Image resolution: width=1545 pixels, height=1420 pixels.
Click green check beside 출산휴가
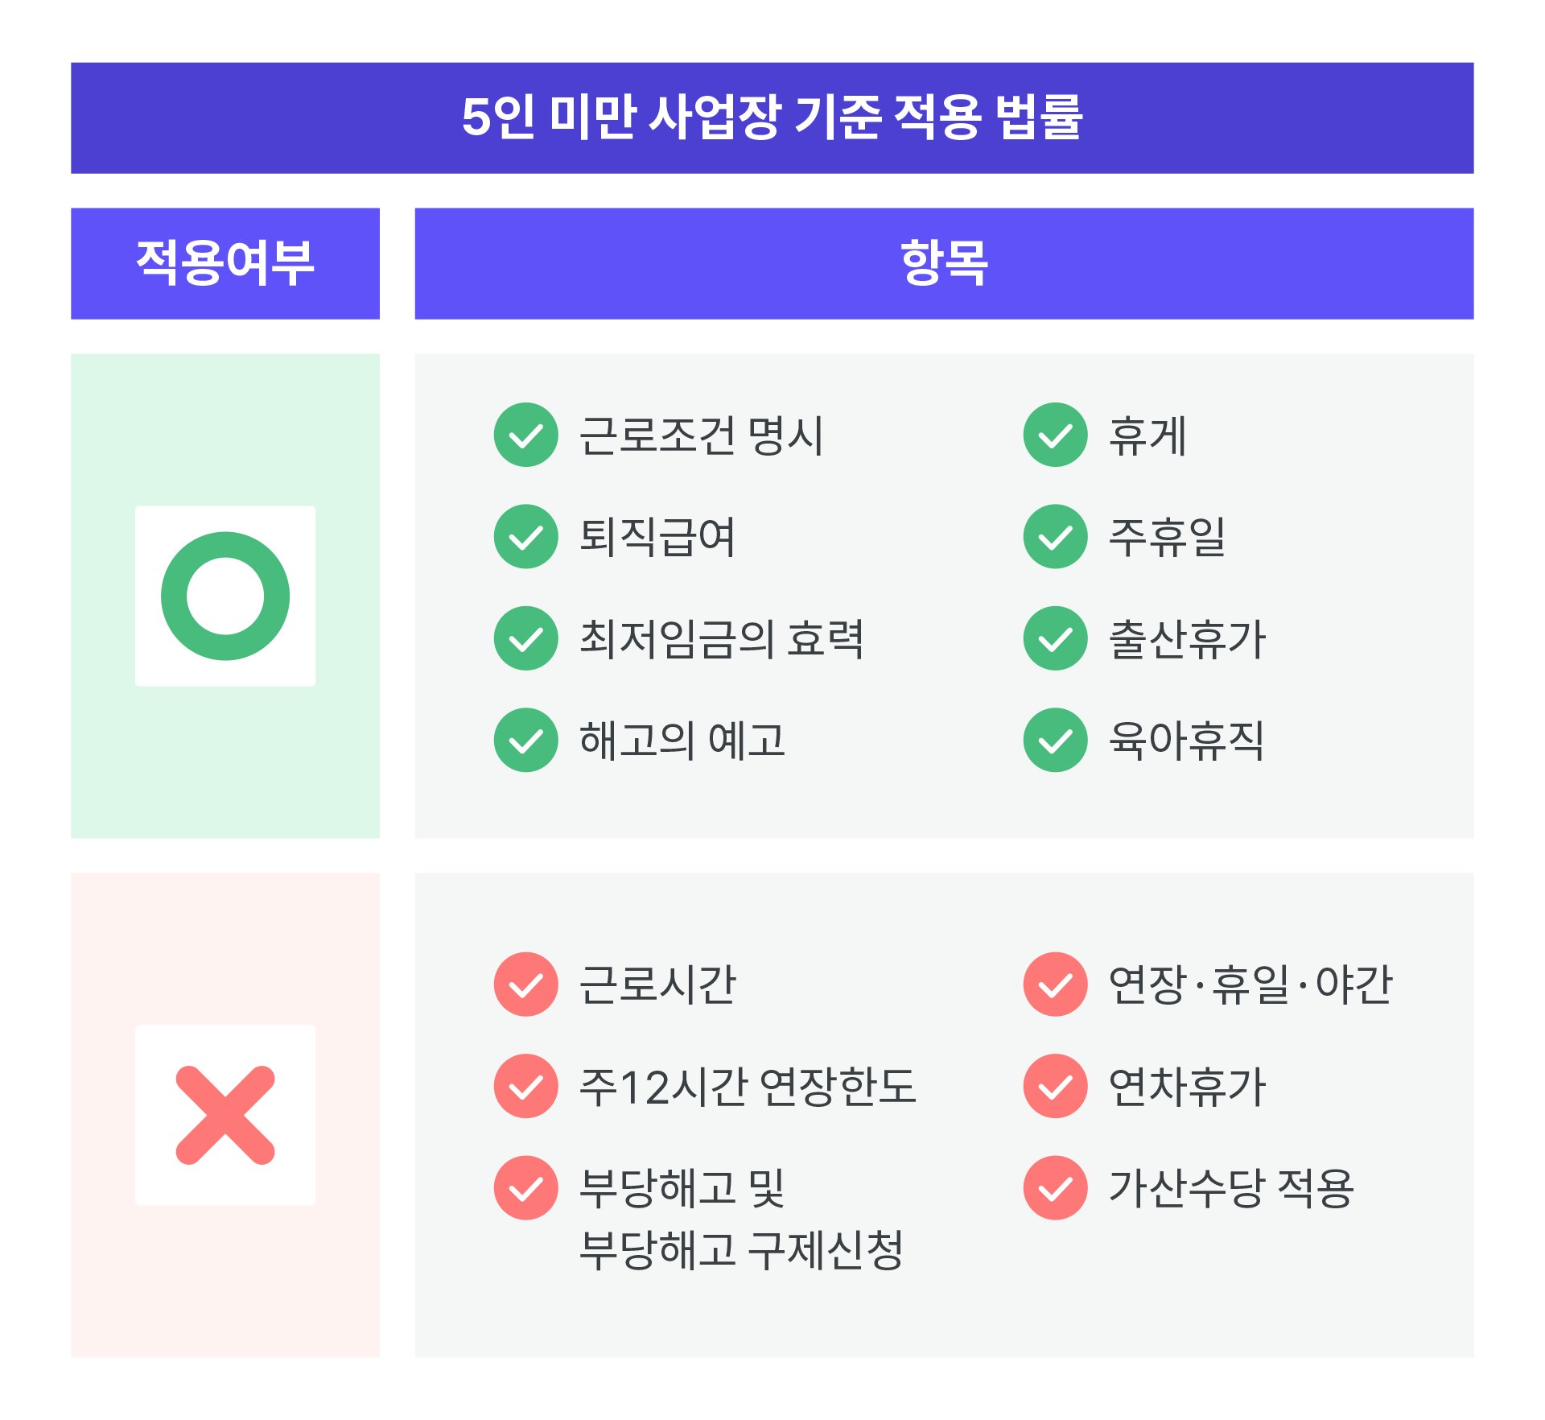click(1055, 638)
